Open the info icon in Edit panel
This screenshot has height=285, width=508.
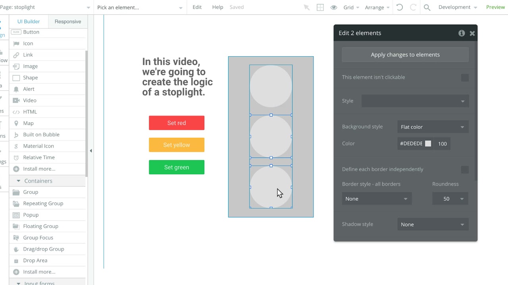tap(462, 33)
